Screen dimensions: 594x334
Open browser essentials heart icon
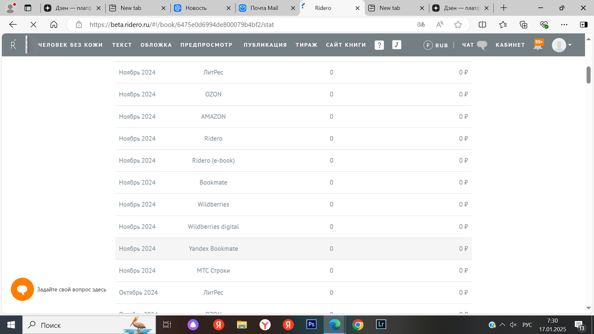tap(544, 24)
